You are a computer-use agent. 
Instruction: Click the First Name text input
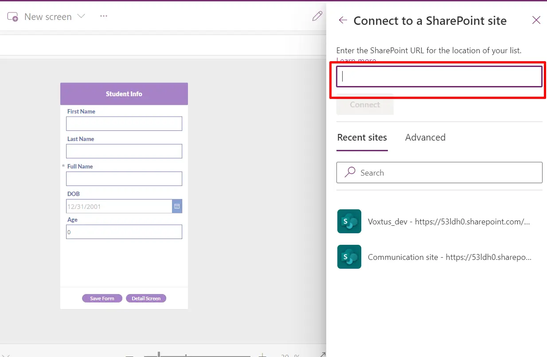(x=124, y=124)
